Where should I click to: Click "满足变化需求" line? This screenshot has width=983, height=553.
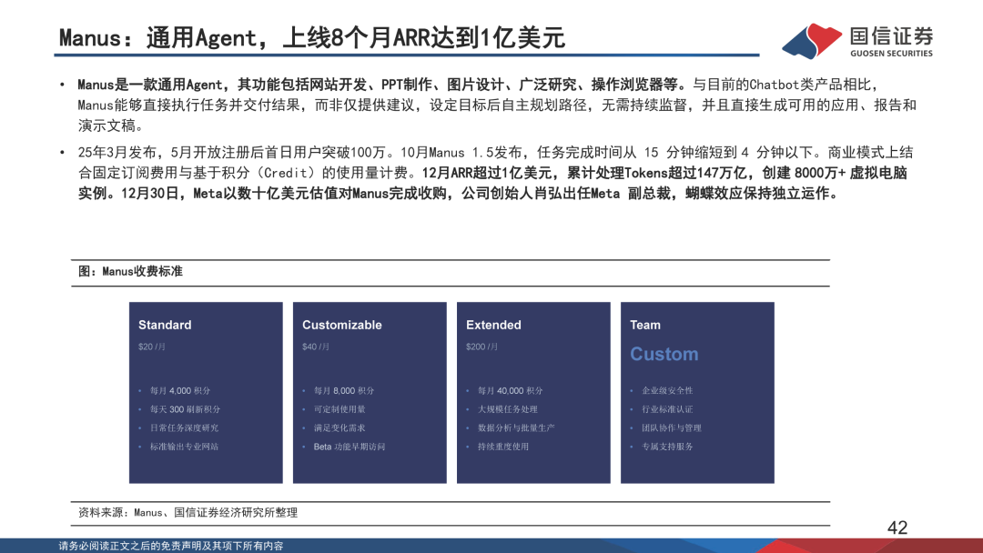click(339, 427)
